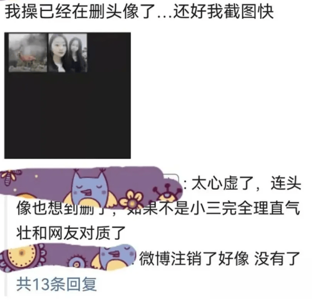Click the antenna bug sticker beside the colon
This screenshot has width=319, height=306.
point(168,193)
